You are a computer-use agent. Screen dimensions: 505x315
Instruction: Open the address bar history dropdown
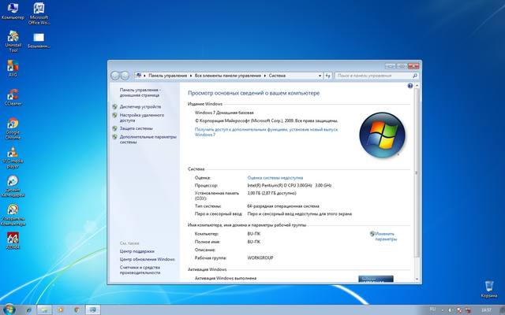pos(320,76)
